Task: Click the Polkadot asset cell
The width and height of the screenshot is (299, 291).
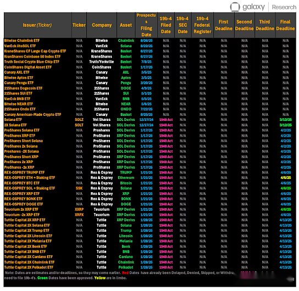Action: (x=126, y=267)
